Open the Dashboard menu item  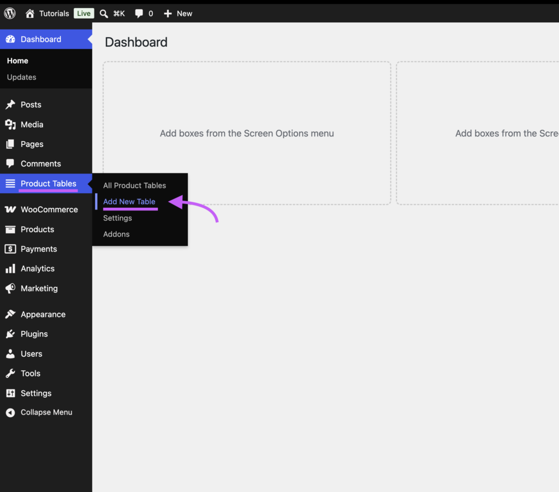coord(46,39)
